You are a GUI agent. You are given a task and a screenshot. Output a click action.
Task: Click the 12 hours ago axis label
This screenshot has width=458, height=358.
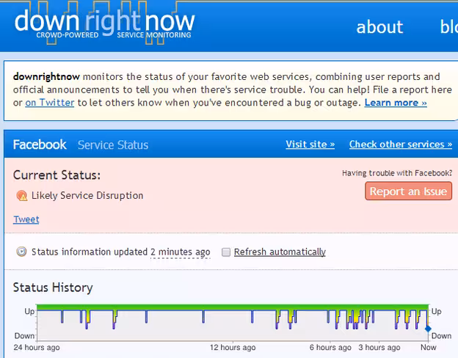(x=233, y=348)
